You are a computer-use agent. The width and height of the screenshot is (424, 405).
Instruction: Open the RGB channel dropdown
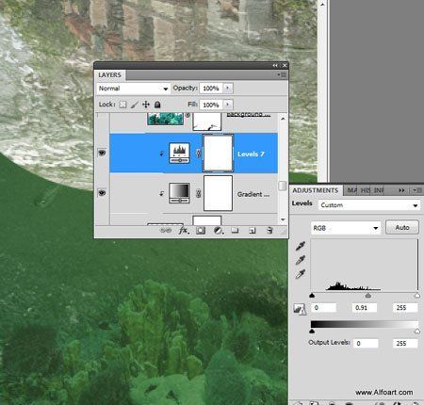click(x=346, y=228)
